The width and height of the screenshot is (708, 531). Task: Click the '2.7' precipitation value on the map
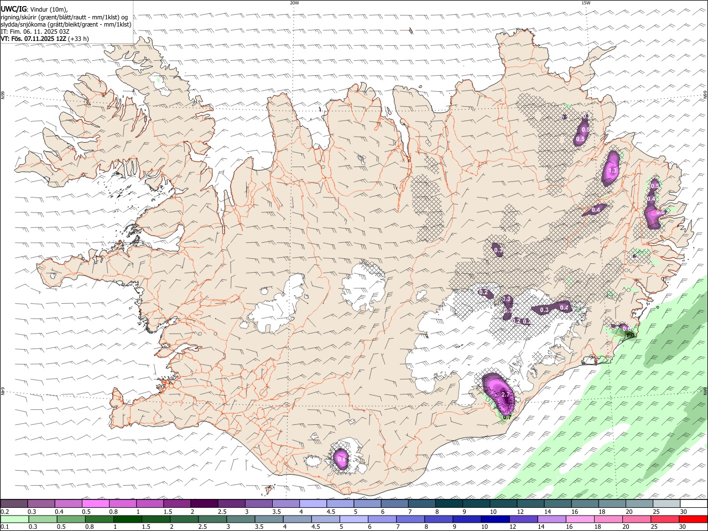(505, 394)
